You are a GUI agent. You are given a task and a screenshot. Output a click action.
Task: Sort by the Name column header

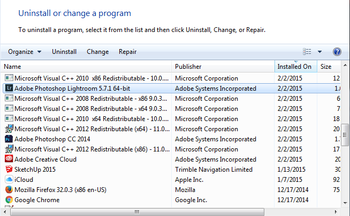pyautogui.click(x=86, y=67)
